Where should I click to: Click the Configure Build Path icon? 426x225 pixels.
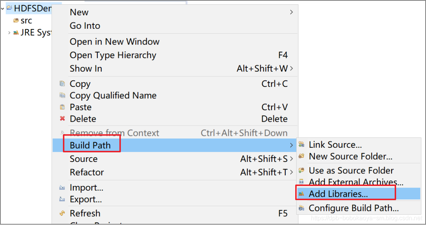point(301,208)
